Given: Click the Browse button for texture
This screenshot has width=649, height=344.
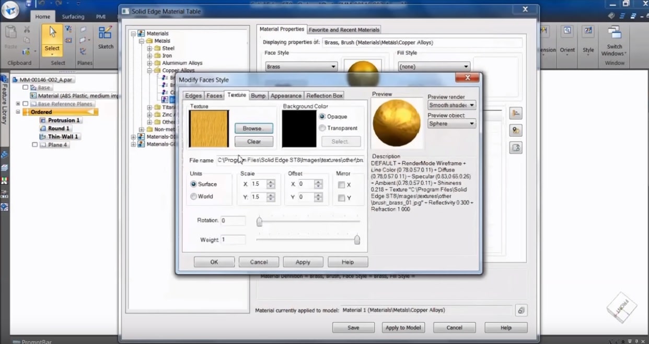Looking at the screenshot, I should (254, 128).
